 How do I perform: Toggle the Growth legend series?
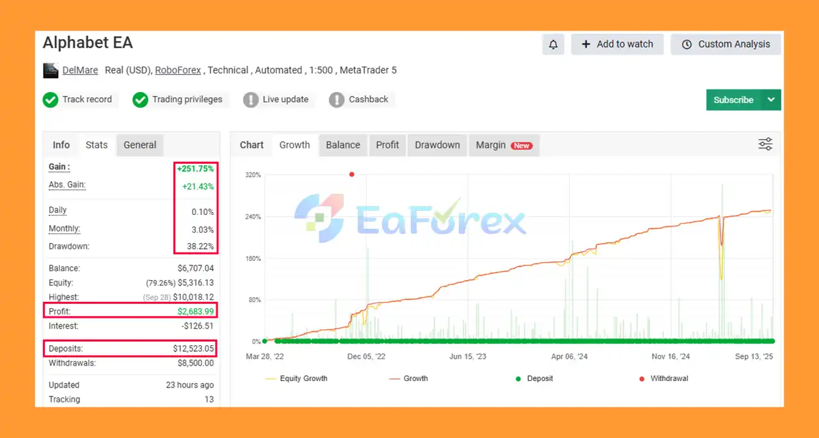tap(408, 379)
